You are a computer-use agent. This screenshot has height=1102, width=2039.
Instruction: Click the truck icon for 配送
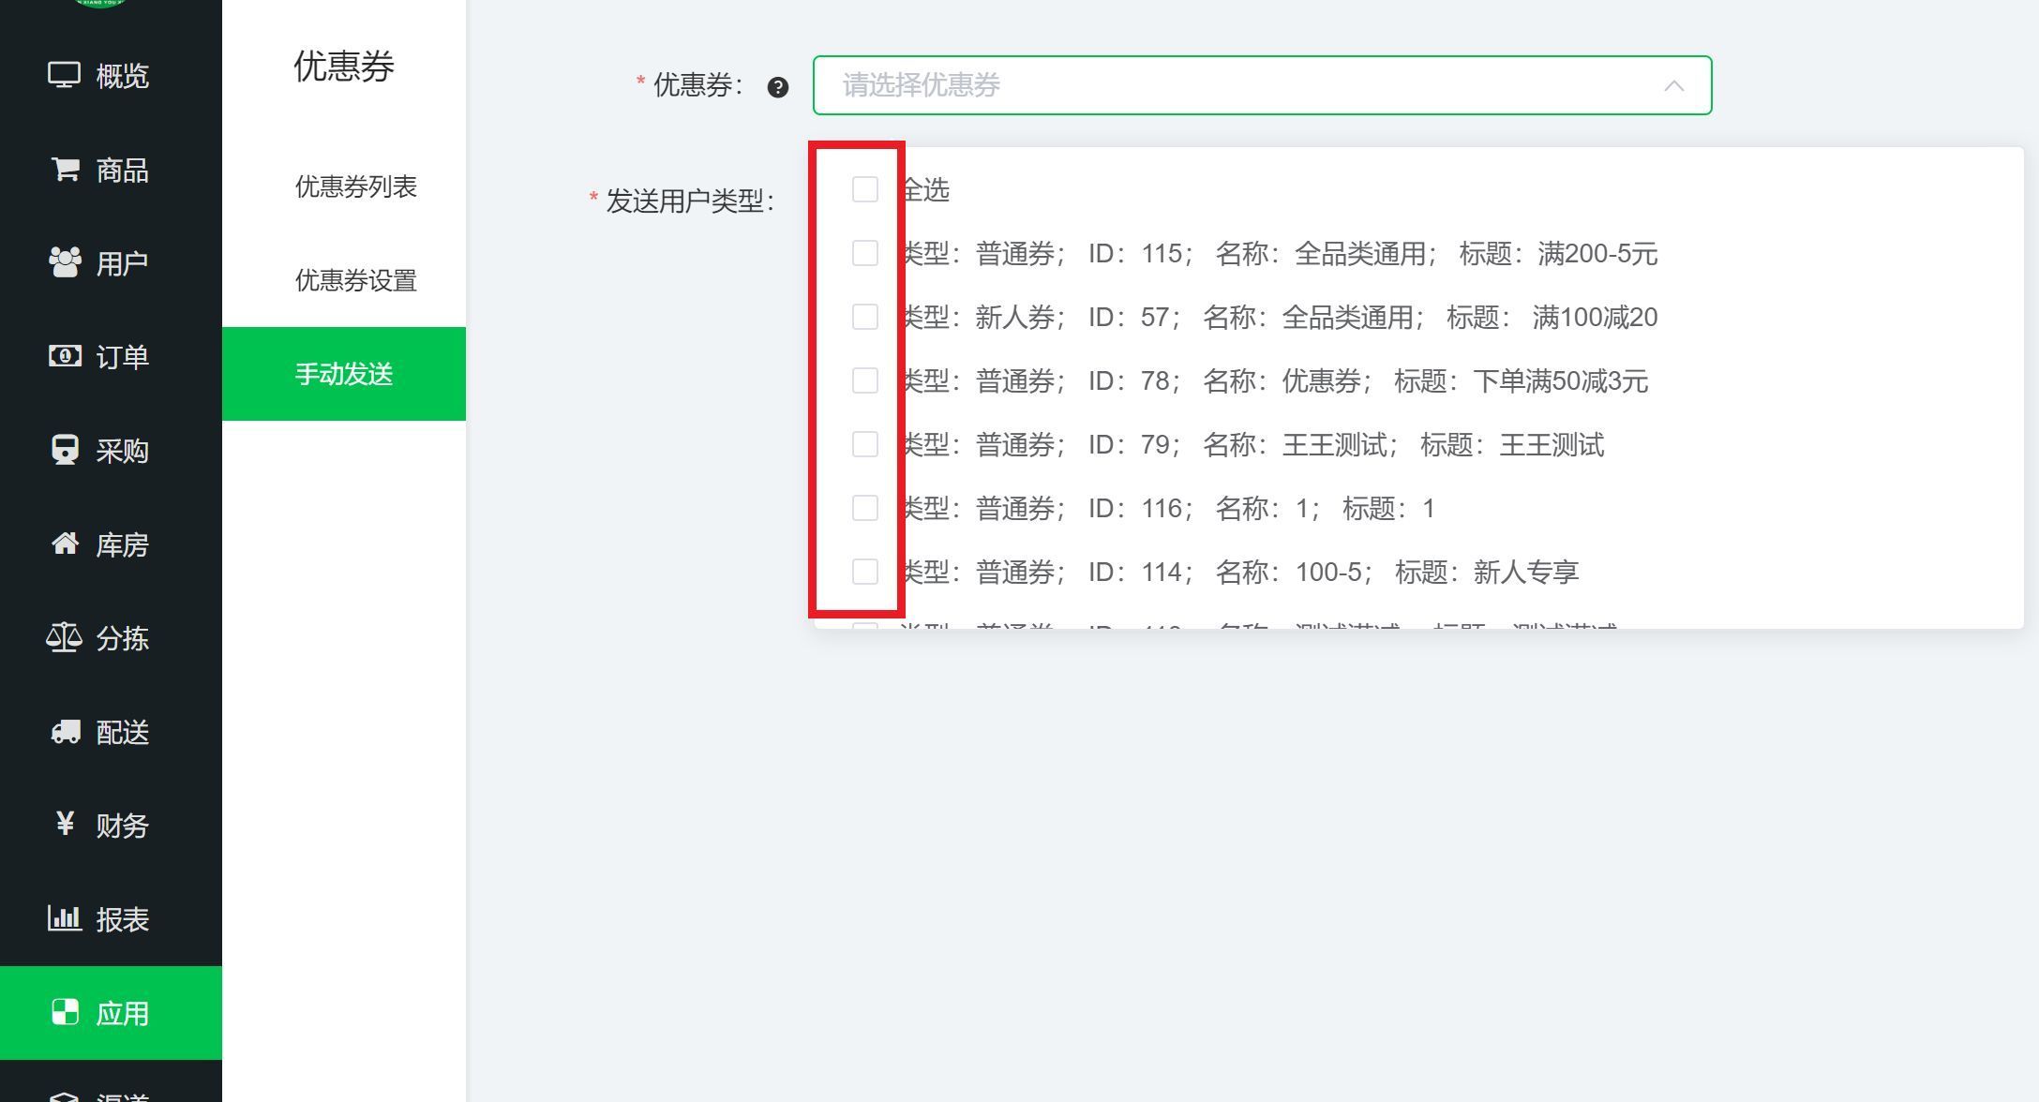tap(64, 732)
